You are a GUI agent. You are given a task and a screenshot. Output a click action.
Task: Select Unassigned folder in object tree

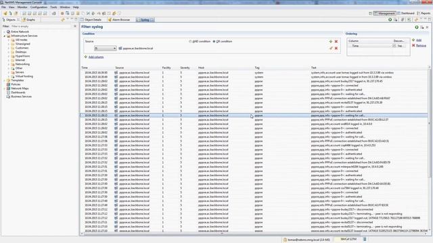point(22,44)
